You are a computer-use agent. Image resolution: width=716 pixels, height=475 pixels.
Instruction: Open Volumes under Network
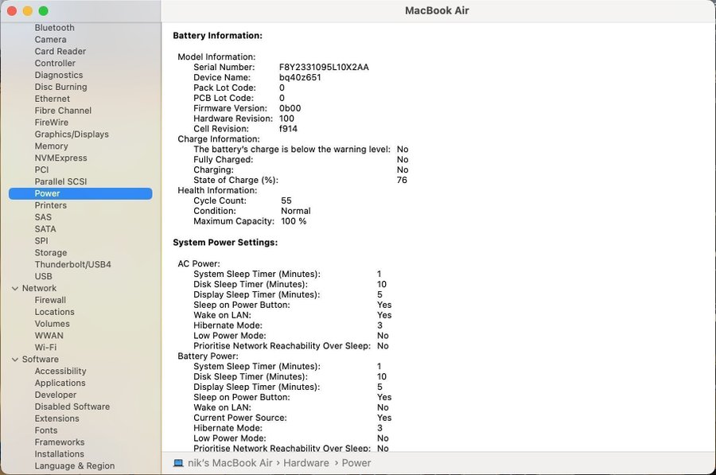(x=52, y=325)
